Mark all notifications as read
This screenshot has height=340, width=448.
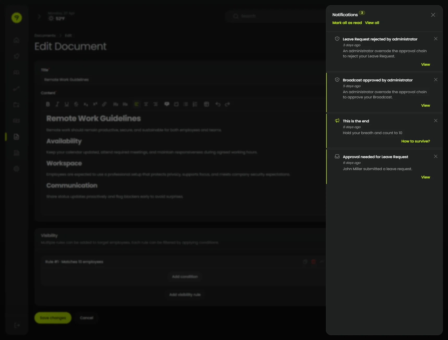point(347,23)
